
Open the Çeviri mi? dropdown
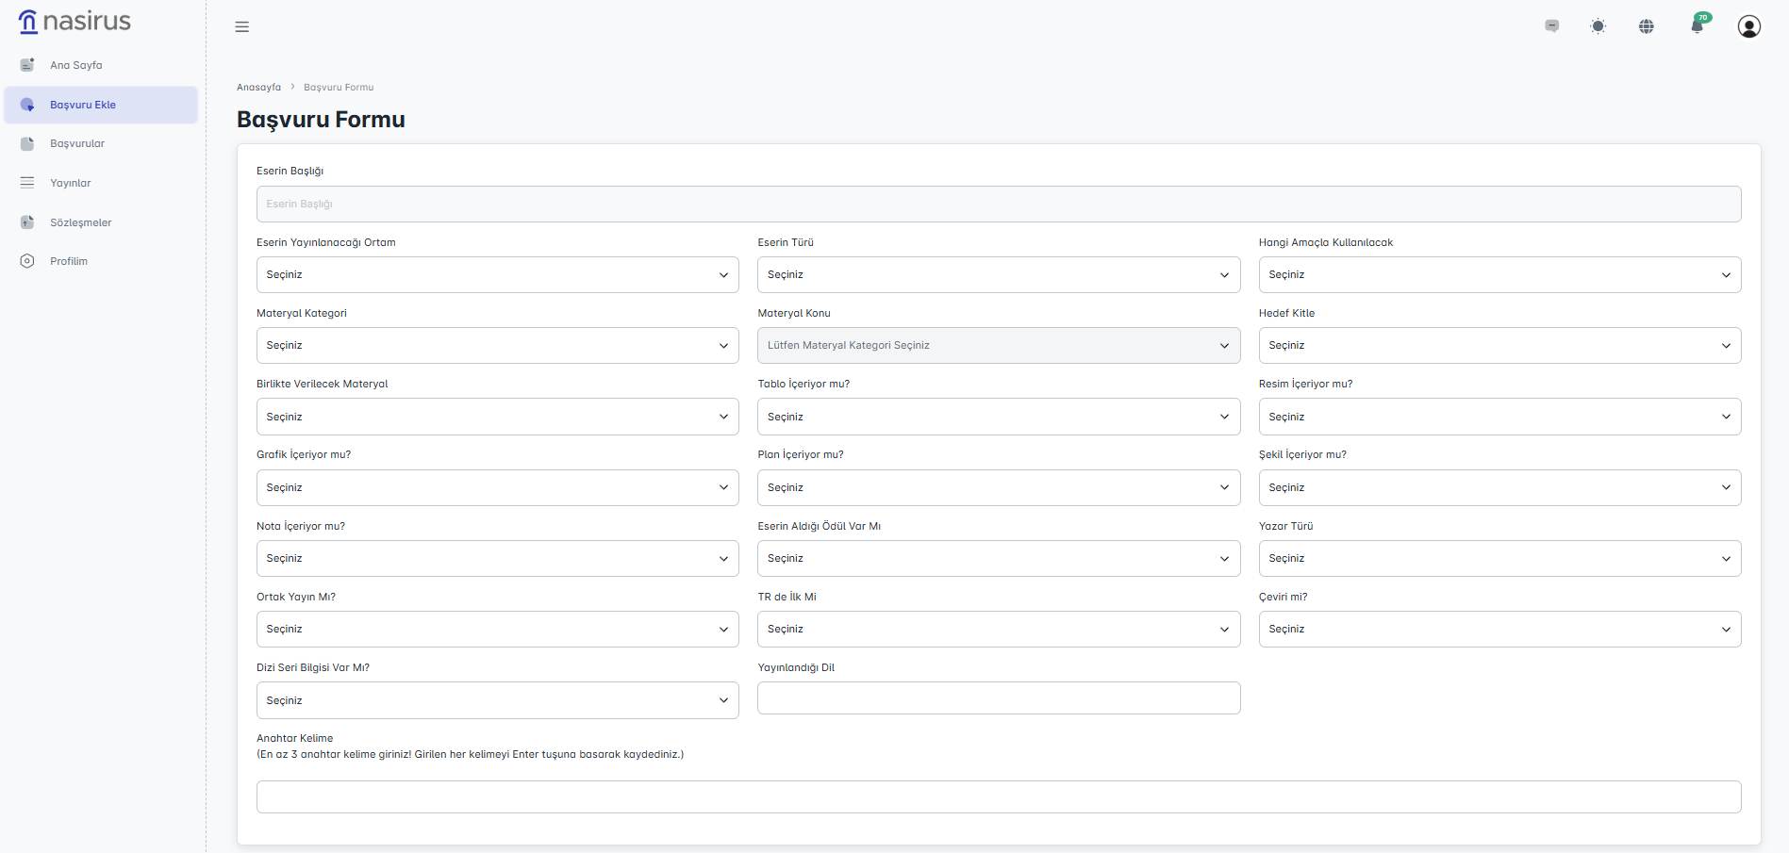coord(1499,630)
